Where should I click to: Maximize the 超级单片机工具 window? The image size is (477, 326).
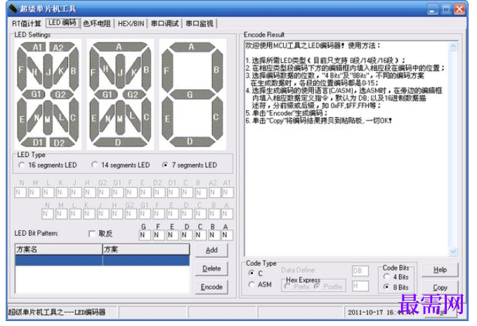[x=446, y=9]
